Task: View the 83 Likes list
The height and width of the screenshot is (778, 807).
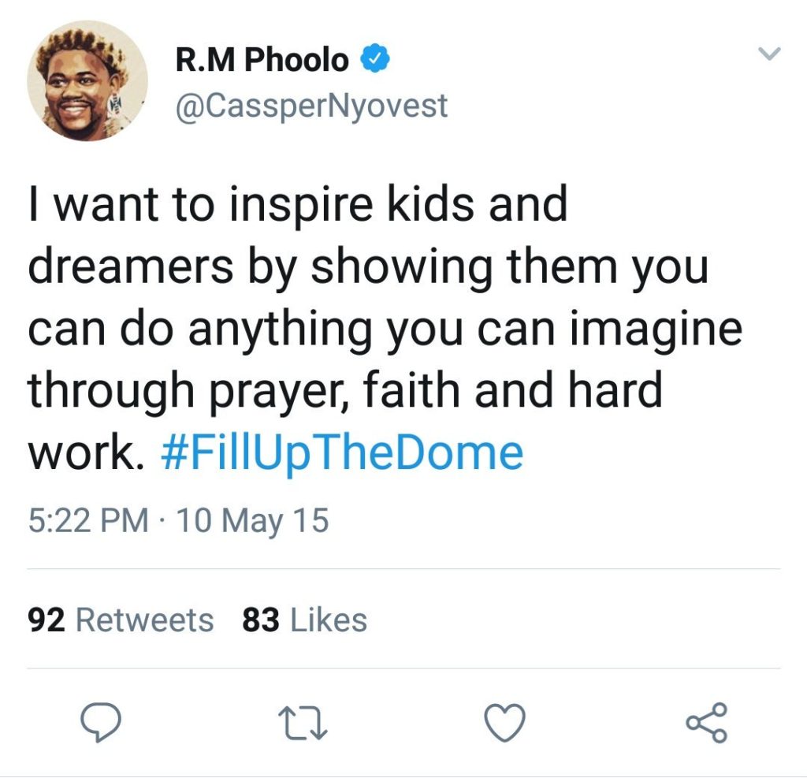Action: pyautogui.click(x=305, y=620)
